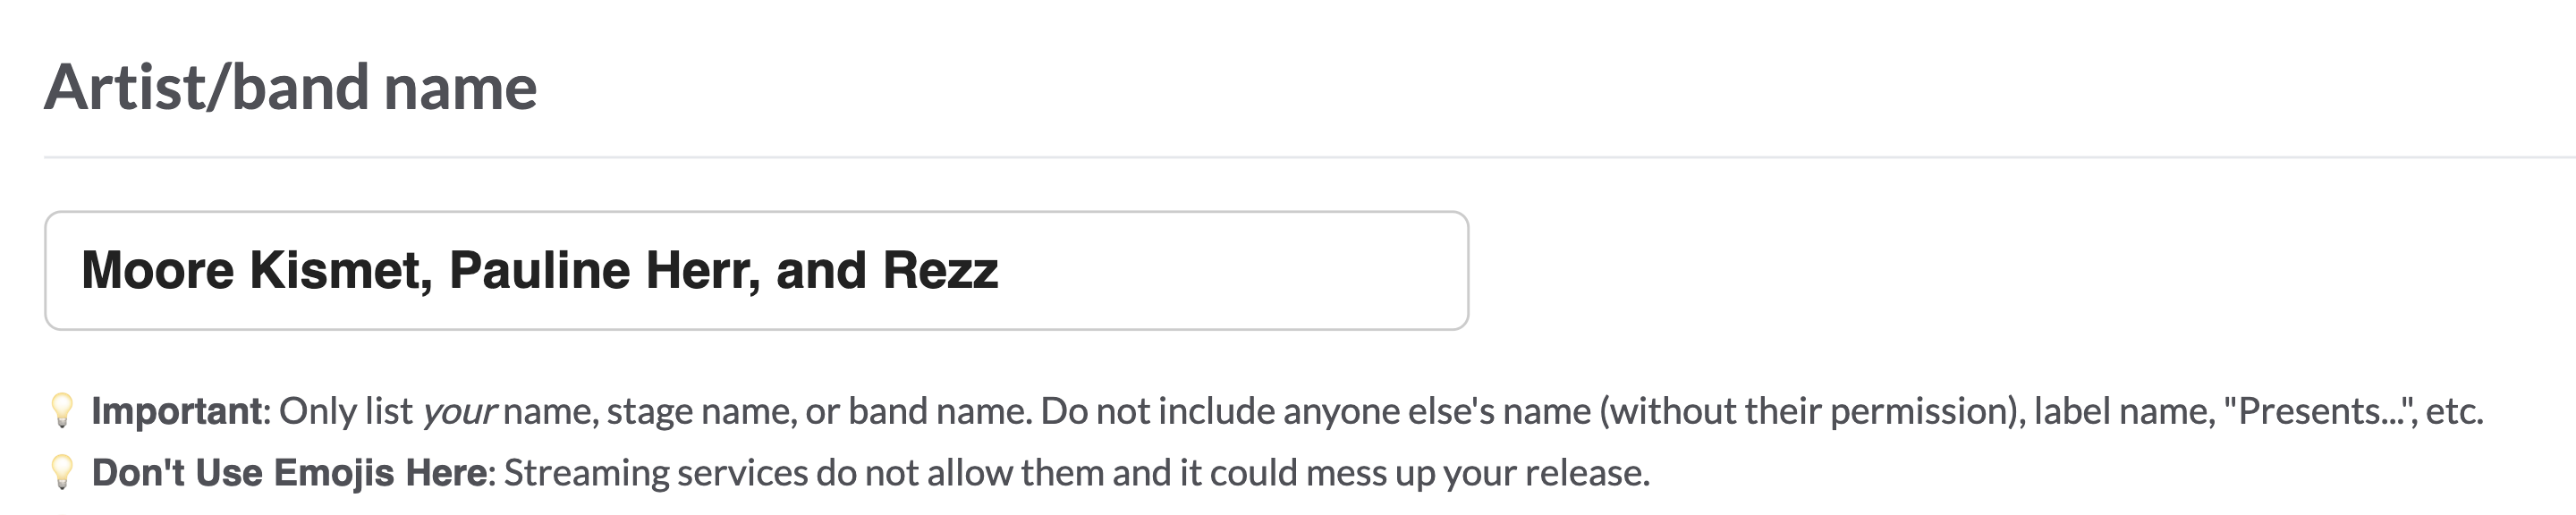Viewport: 2576px width, 515px height.
Task: Click the italic word 'your' in the tip
Action: [x=458, y=412]
